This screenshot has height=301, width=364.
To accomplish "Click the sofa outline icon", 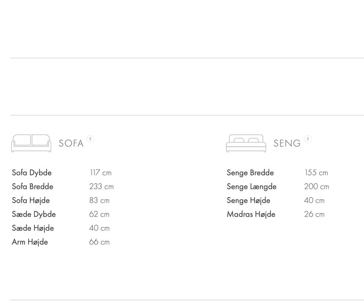I will 31,143.
